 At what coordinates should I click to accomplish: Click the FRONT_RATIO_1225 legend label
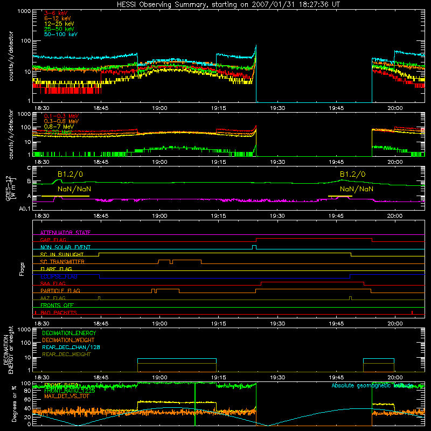[x=69, y=391]
